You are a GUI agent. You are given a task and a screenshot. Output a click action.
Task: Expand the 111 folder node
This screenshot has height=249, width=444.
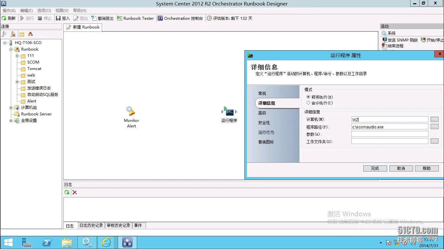pyautogui.click(x=17, y=56)
